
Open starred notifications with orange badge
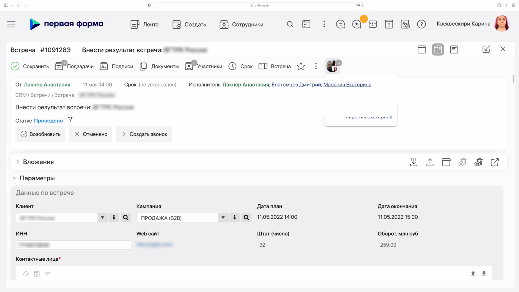point(357,24)
